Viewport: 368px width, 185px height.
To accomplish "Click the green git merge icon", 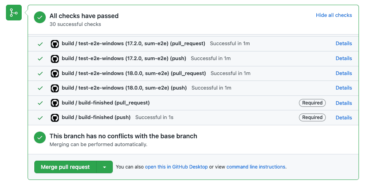I will coord(14,13).
